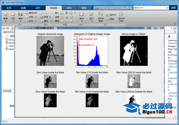Switch to the APP tab
Screen dimensions: 179x125
tap(38, 8)
